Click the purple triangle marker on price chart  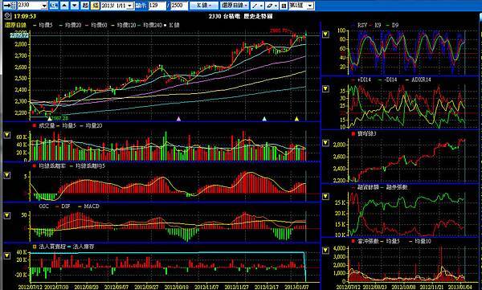(178, 119)
